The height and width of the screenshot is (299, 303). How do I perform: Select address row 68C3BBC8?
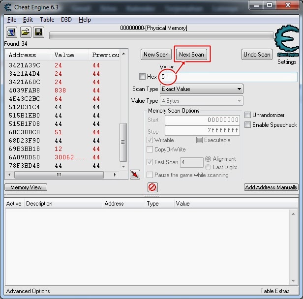[x=62, y=132]
